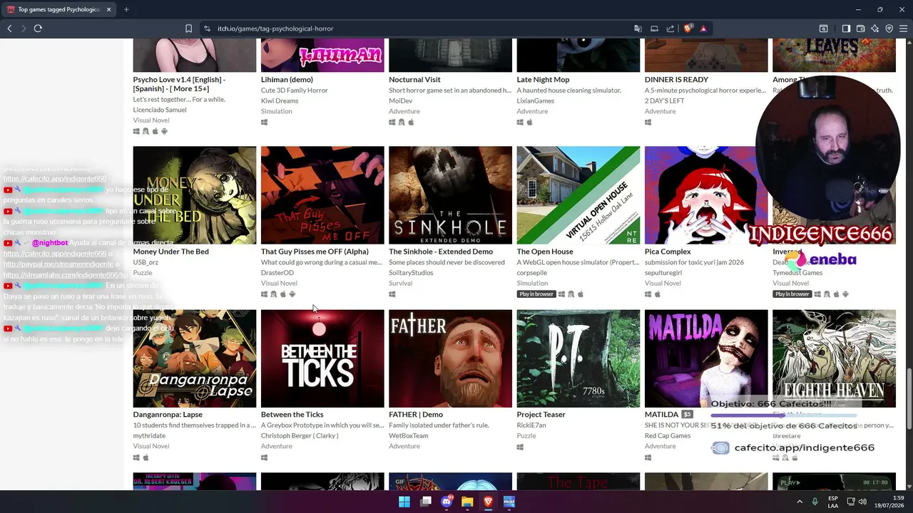913x513 pixels.
Task: Open Brave Shields lion icon
Action: click(x=688, y=28)
